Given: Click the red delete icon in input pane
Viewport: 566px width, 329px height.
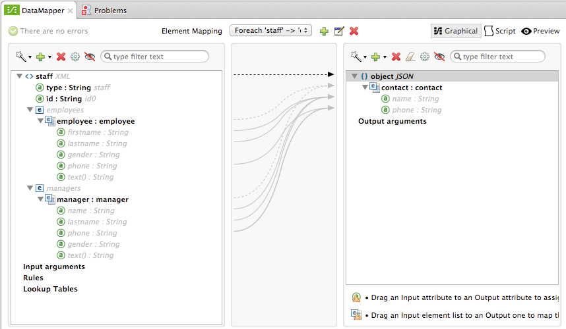Looking at the screenshot, I should click(61, 57).
